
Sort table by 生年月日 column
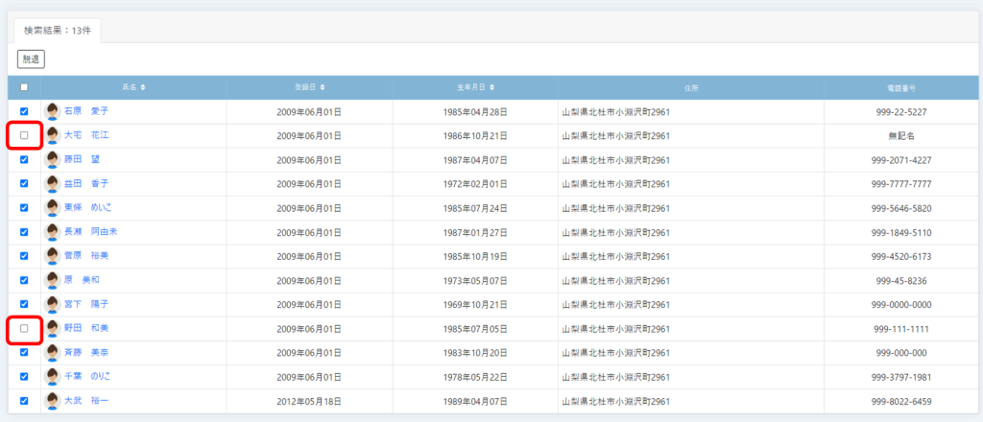[x=475, y=87]
